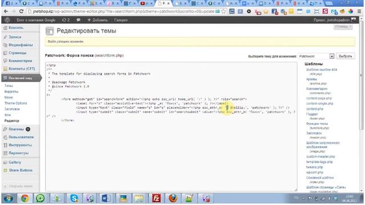Viewport: 365px width, 205px height.
Task: Open the Инструменты menu
Action: [21, 145]
